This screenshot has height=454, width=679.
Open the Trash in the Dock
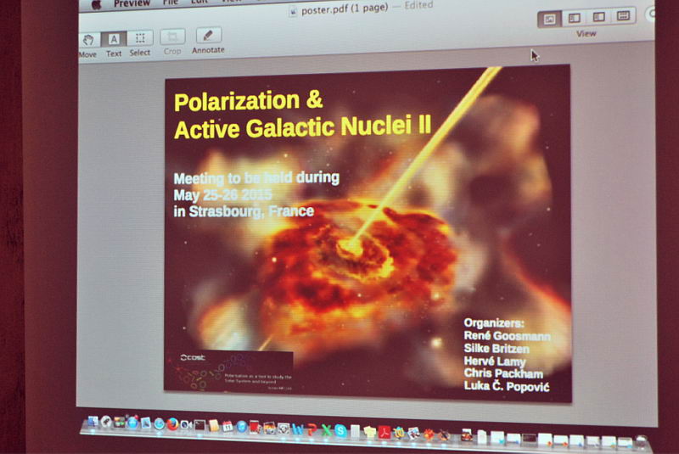pyautogui.click(x=642, y=443)
